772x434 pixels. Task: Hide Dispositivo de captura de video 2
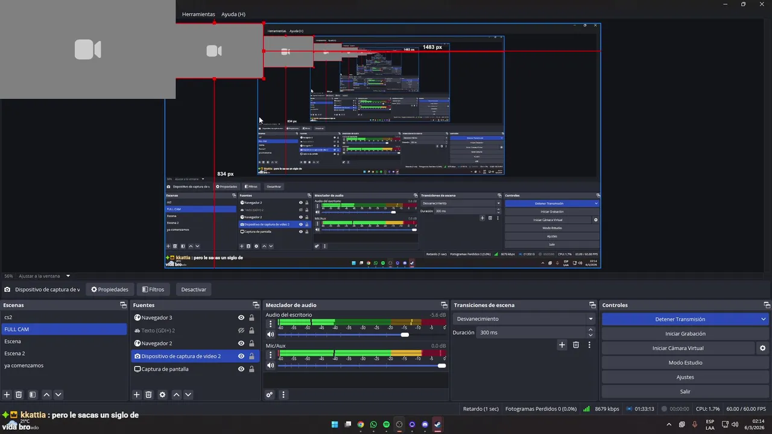click(x=241, y=356)
